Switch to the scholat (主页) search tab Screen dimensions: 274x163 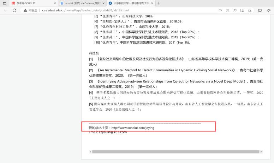coord(81,3)
